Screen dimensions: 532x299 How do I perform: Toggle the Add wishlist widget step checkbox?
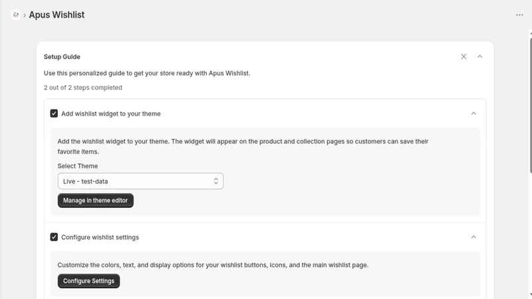tap(54, 113)
